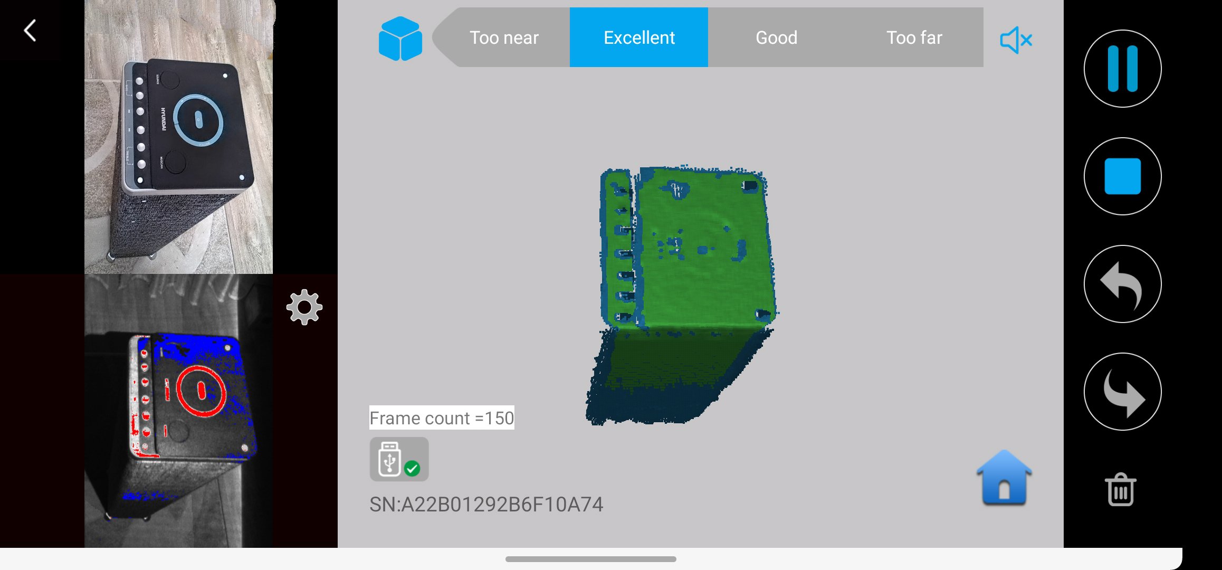Select Too far distance option
Screen dimensions: 1222x570
point(914,37)
